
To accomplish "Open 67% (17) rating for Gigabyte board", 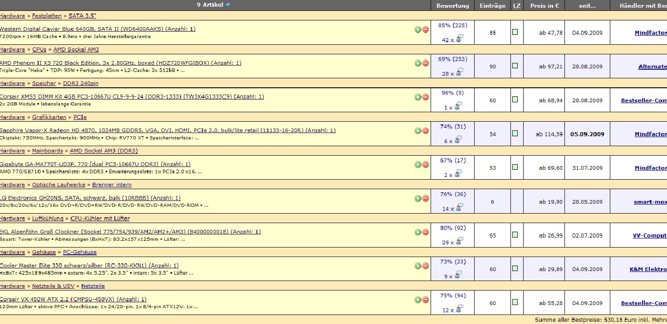I will [452, 160].
